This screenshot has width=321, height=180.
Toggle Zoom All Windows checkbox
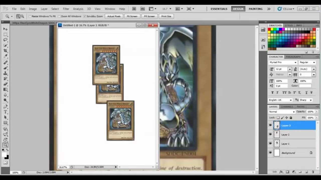coord(59,16)
